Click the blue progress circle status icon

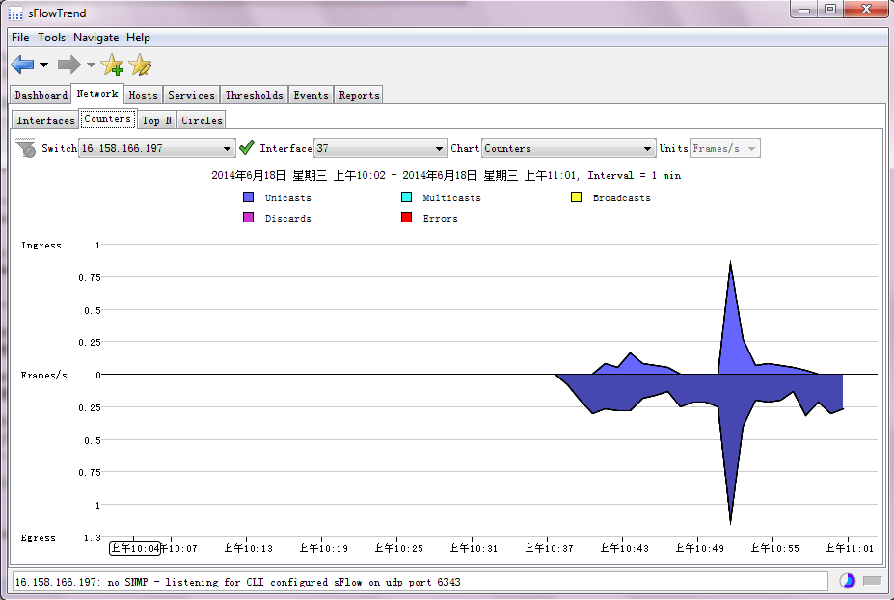click(848, 581)
